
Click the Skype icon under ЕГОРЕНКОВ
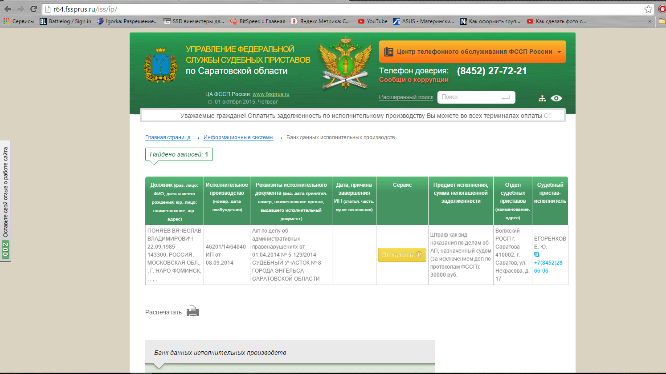[x=537, y=254]
